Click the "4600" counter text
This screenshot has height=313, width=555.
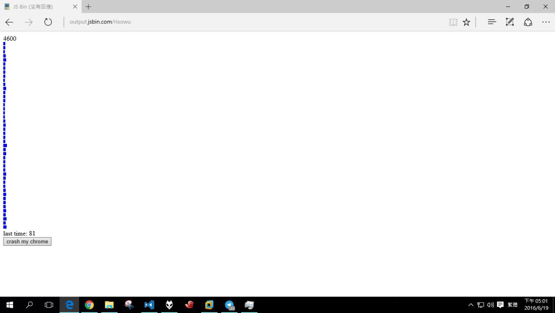click(x=10, y=39)
